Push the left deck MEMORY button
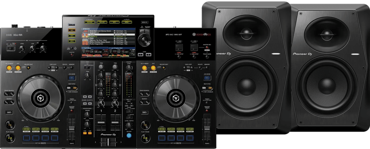 coord(71,68)
